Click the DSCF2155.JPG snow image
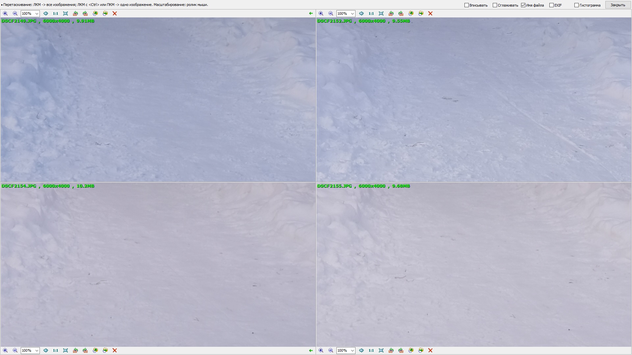The image size is (632, 355). (474, 265)
